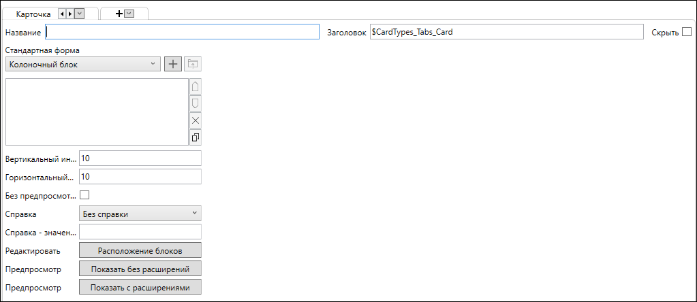Click the load template icon beside plus
697x302 pixels.
pos(193,64)
